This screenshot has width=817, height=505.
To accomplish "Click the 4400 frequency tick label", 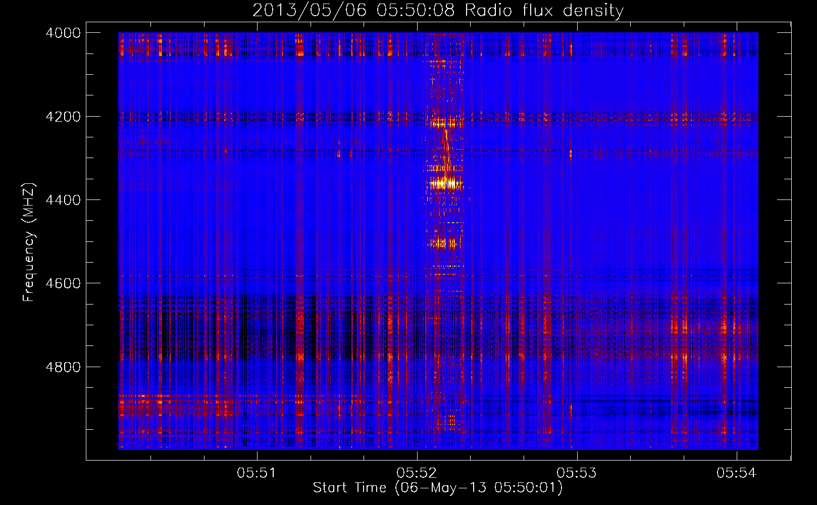I will pos(63,200).
